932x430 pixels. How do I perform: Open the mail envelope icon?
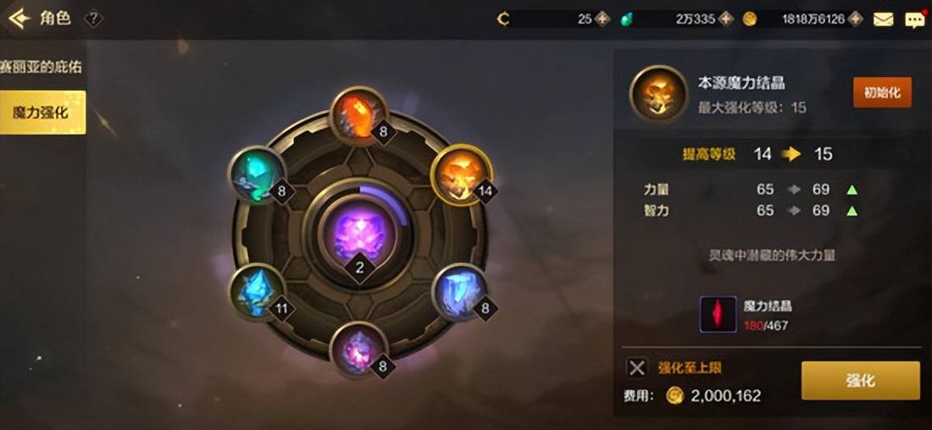pos(883,19)
